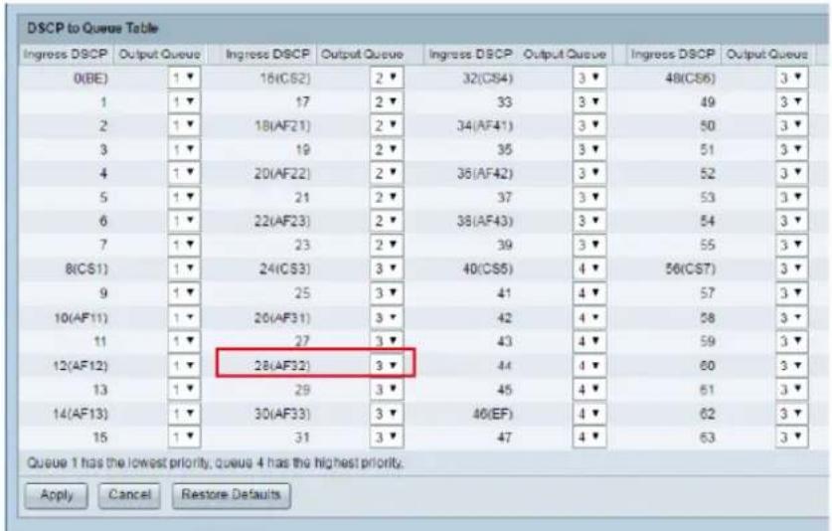The height and width of the screenshot is (531, 832).
Task: Open Output Queue dropdown for DSCP 12(AF12)
Action: click(184, 365)
